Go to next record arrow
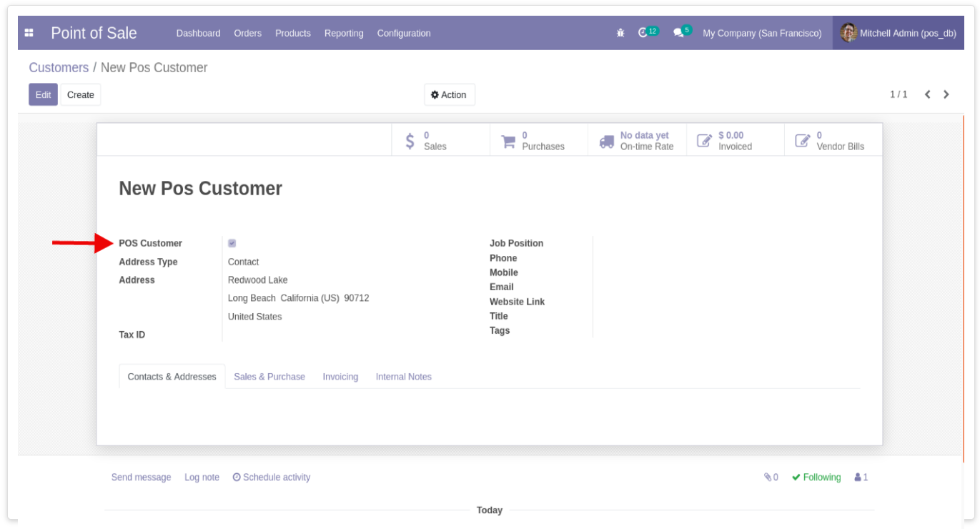980x529 pixels. pos(946,94)
